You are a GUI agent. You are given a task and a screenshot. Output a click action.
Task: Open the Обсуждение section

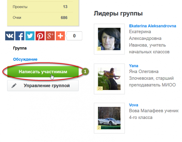click(x=25, y=59)
